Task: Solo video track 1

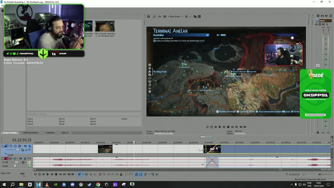Action: (29, 146)
